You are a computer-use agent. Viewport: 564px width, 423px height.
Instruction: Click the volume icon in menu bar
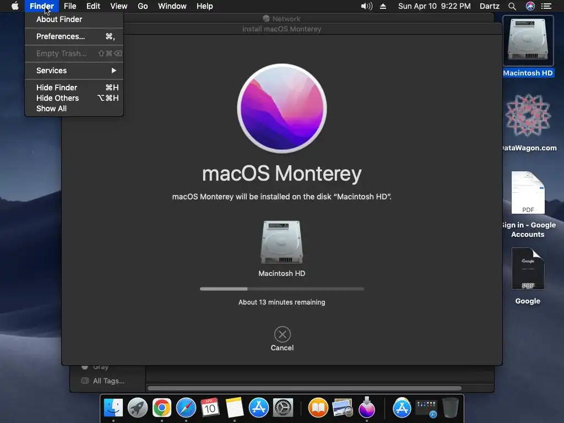tap(366, 6)
